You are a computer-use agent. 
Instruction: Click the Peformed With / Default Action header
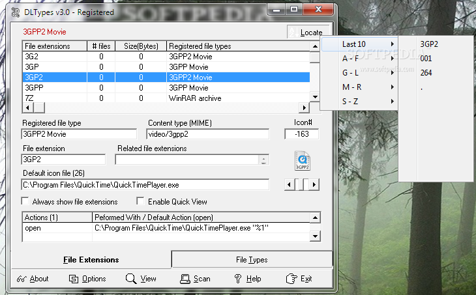point(201,218)
